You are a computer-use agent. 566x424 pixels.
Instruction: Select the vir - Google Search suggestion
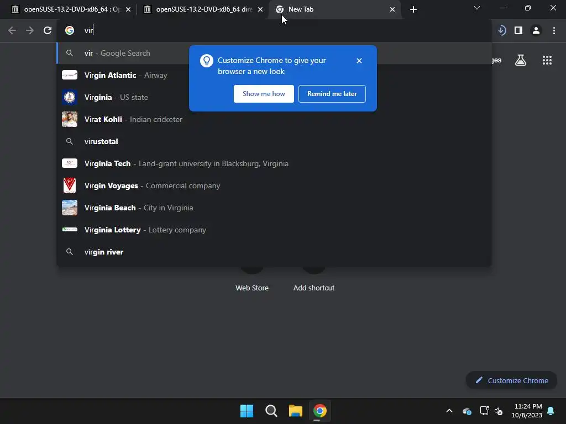[274, 53]
